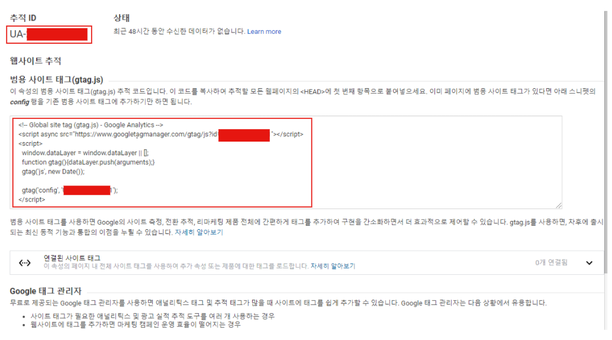The width and height of the screenshot is (612, 340).
Task: Click the 상태 heading
Action: click(x=121, y=18)
